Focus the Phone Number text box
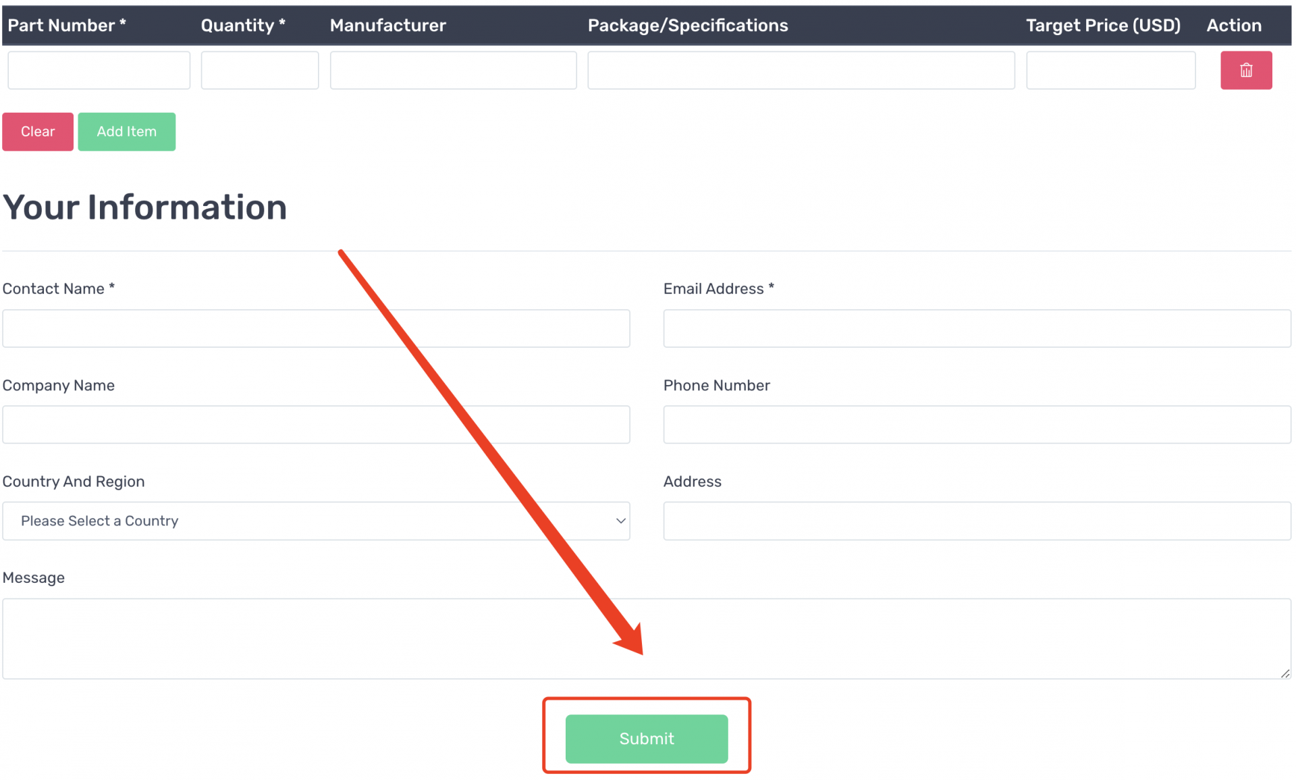This screenshot has height=780, width=1296. (x=977, y=424)
